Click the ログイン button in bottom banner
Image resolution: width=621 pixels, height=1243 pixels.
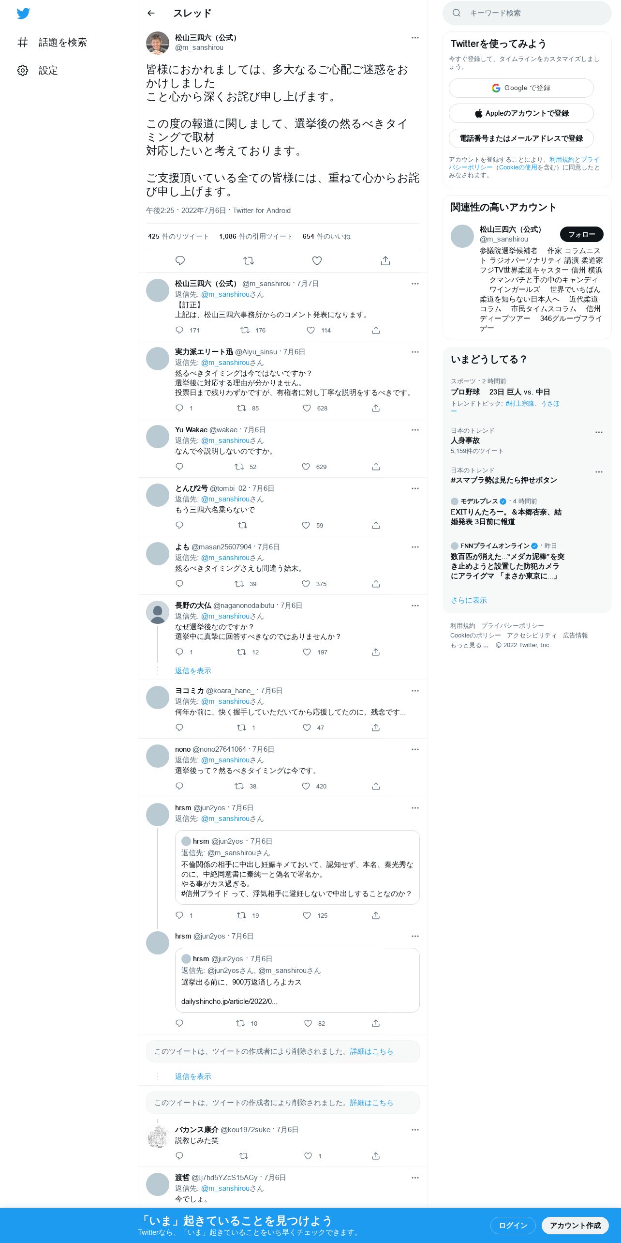tap(513, 1226)
